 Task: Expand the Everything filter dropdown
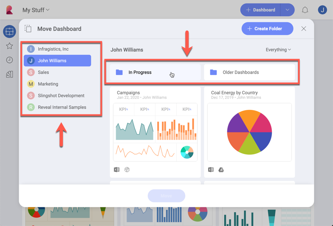(x=278, y=50)
